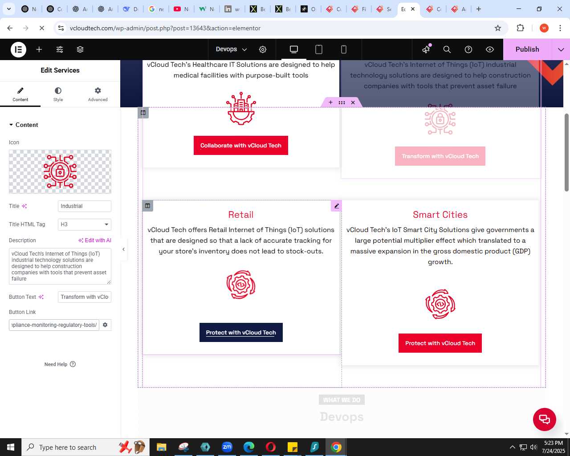The width and height of the screenshot is (570, 456).
Task: Open Chrome three-dot menu
Action: pos(560,28)
